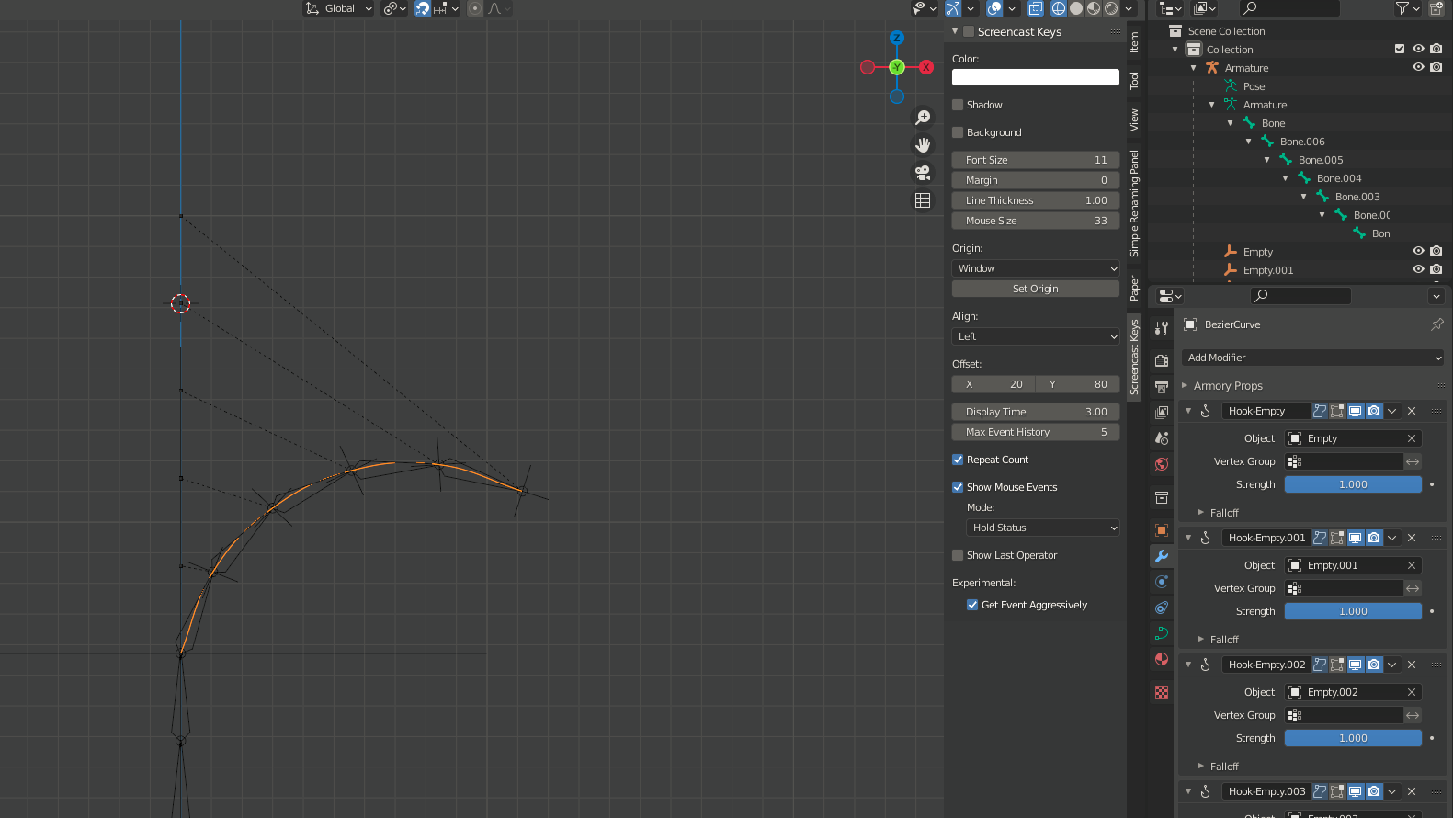Collapse the Hook-Empty.001 modifier panel
Image resolution: width=1453 pixels, height=818 pixels.
tap(1188, 538)
